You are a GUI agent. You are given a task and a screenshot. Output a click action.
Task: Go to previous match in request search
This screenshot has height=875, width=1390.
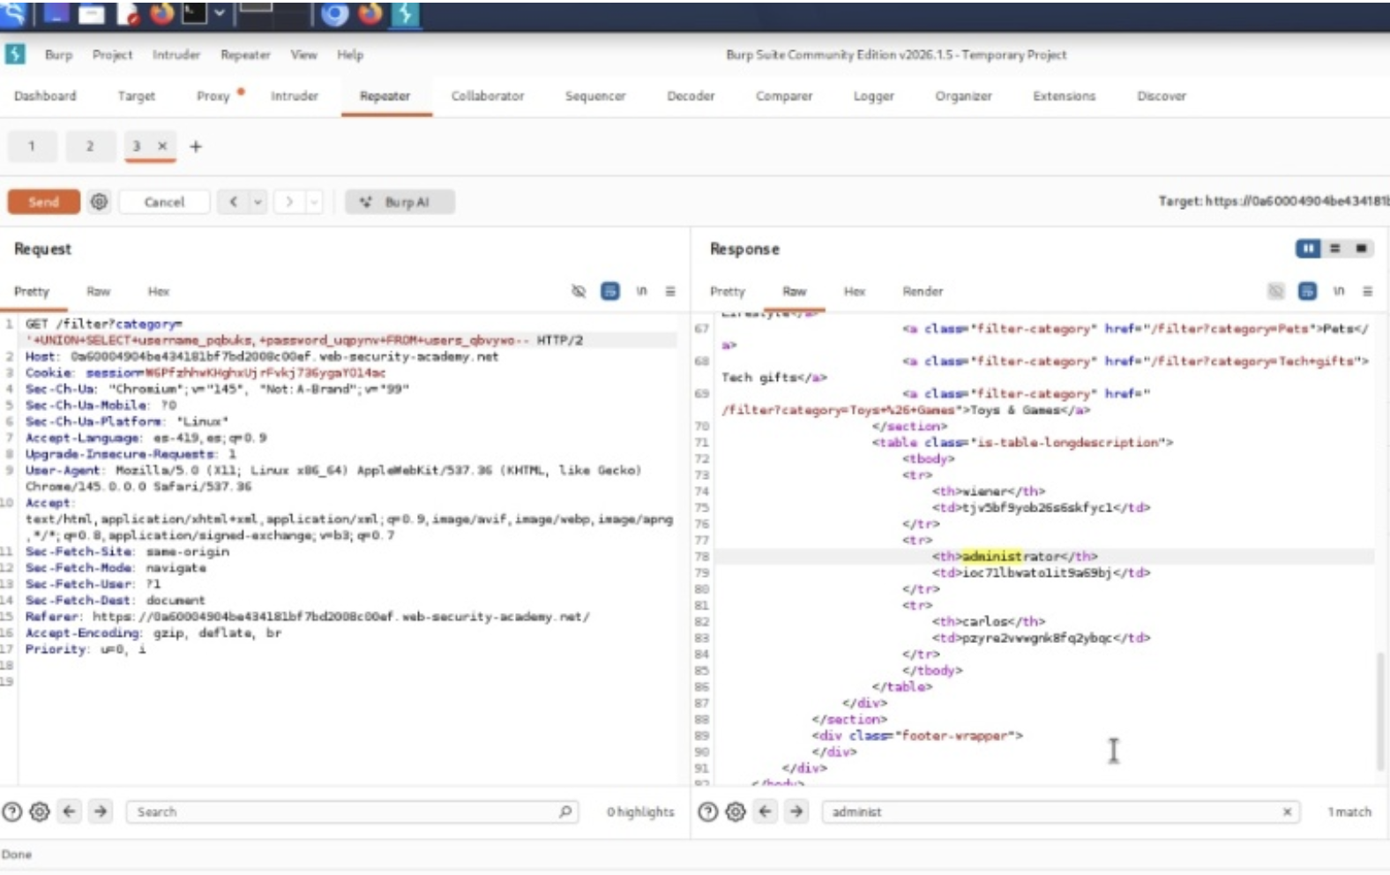pos(70,811)
